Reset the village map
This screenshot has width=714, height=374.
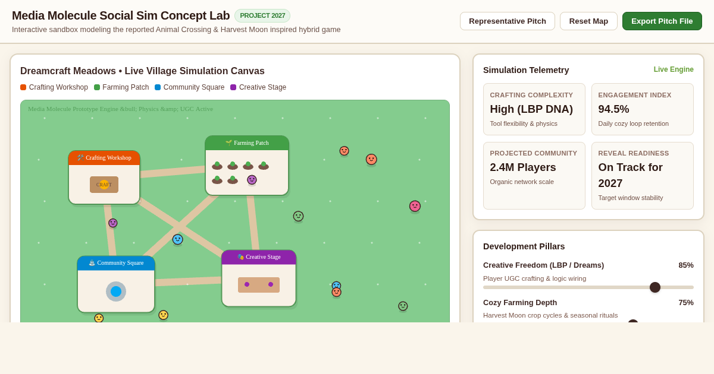point(588,21)
